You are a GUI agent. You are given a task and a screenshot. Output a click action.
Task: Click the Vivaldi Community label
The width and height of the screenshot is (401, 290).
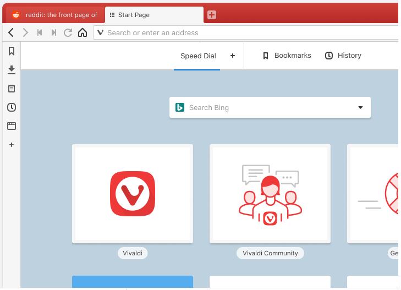tap(270, 253)
